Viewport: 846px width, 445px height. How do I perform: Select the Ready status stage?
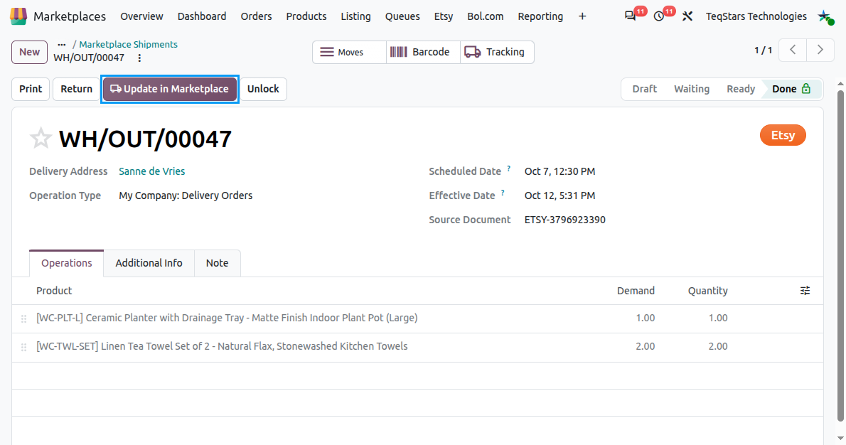click(740, 89)
